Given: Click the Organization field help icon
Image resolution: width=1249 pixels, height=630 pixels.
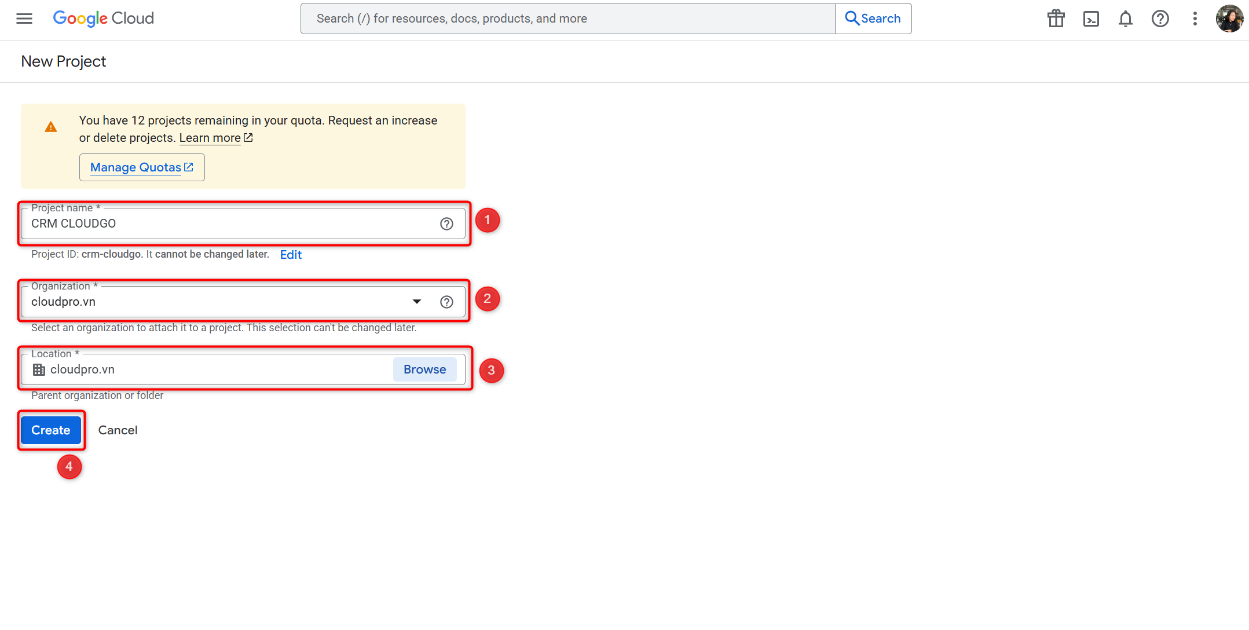Looking at the screenshot, I should pos(446,301).
